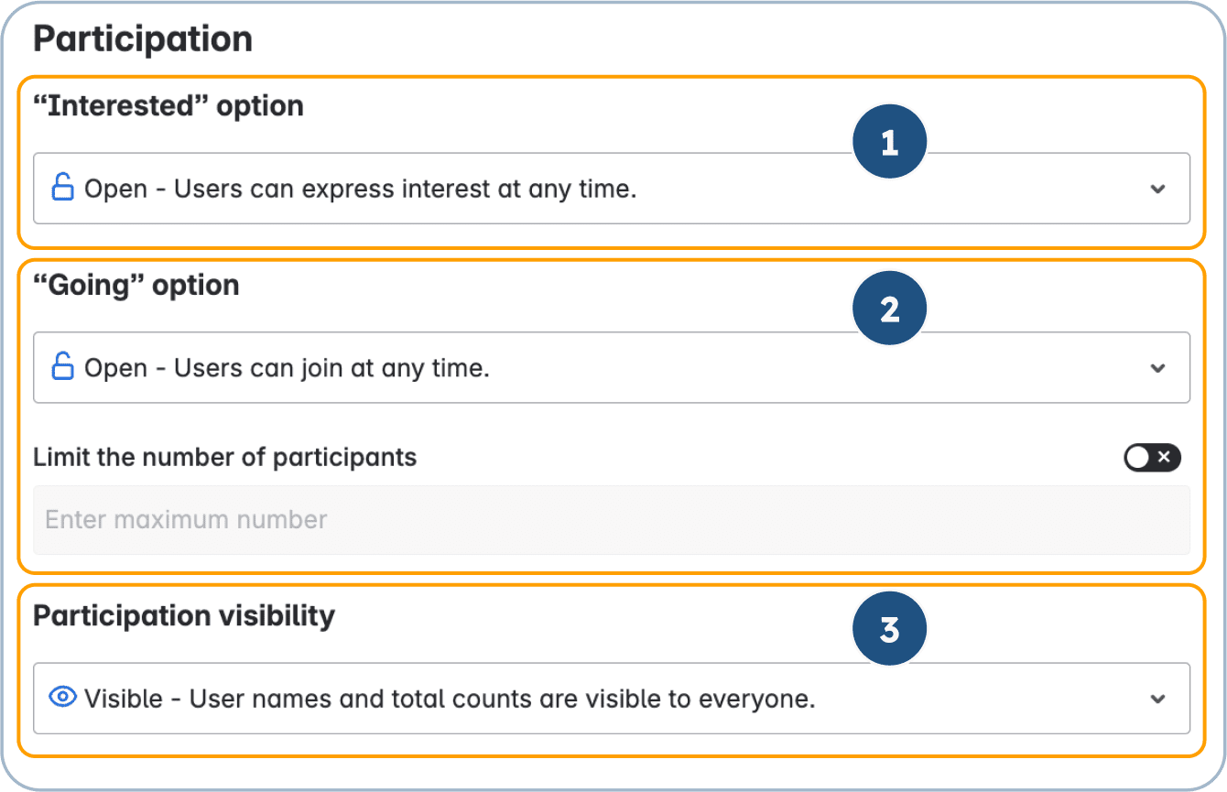The image size is (1227, 792).
Task: Expand the Interested option chevron arrow
Action: 1157,189
